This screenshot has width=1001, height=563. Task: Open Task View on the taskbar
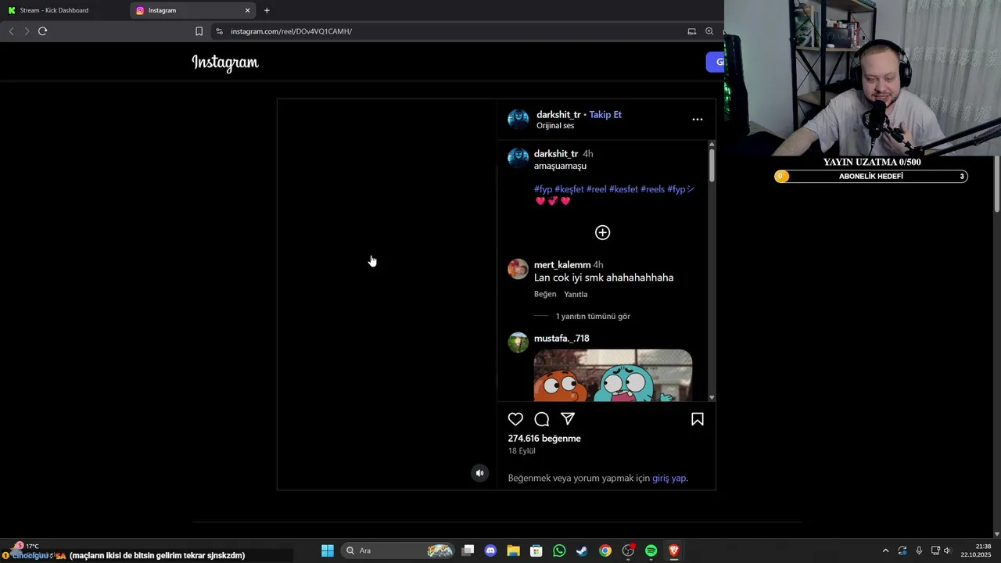[x=468, y=550]
